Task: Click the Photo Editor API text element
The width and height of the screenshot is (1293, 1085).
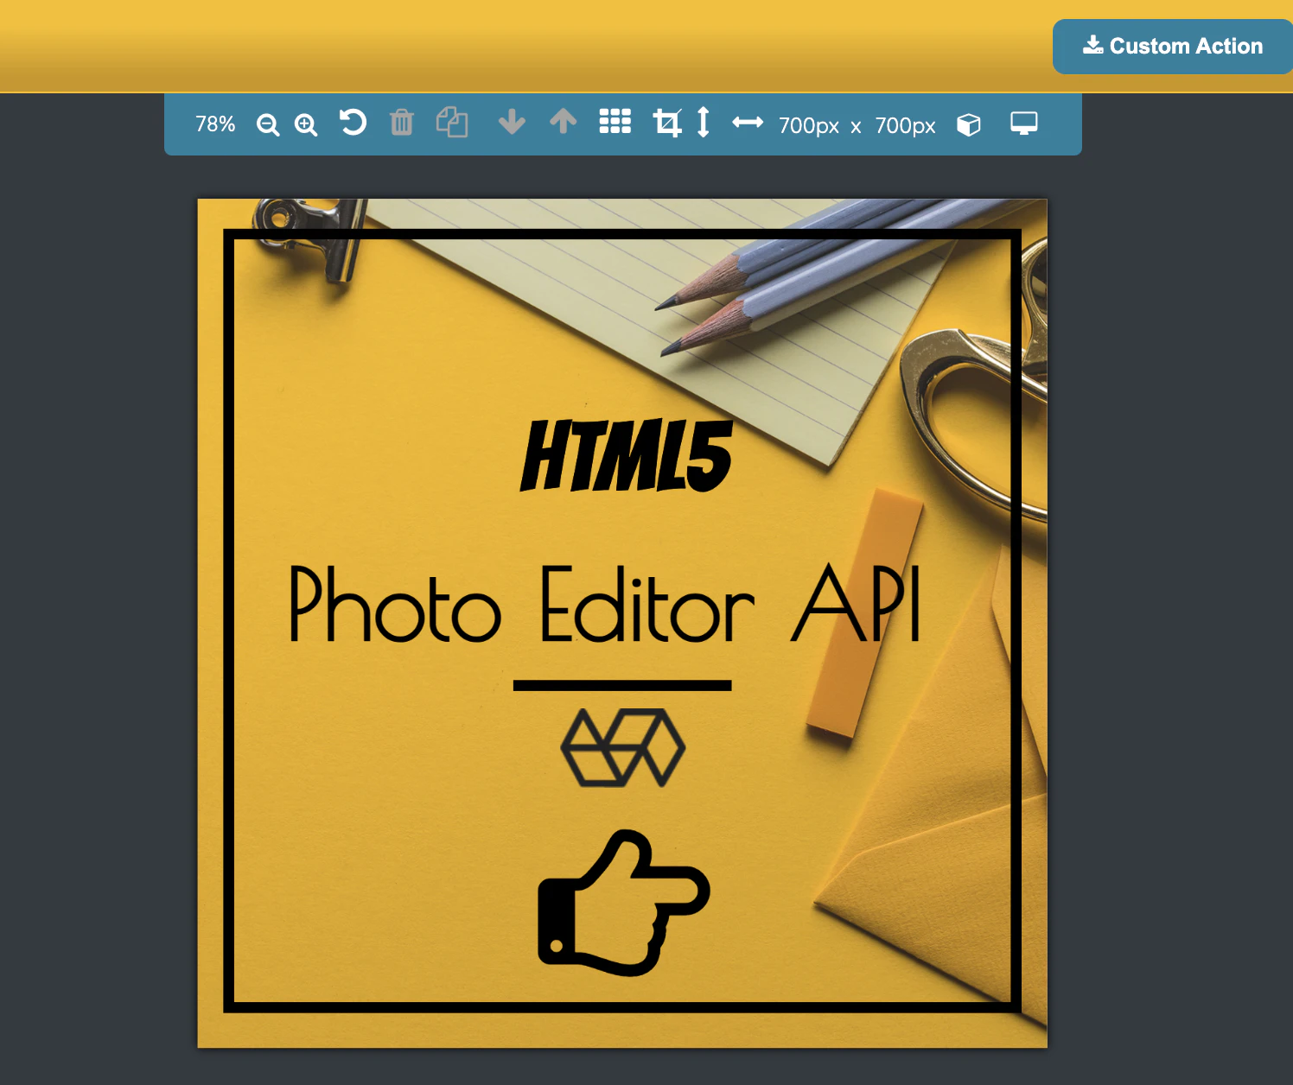Action: coord(605,607)
